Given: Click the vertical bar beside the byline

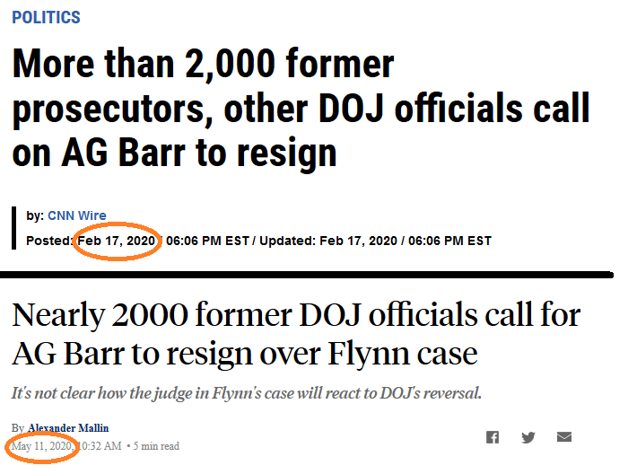Looking at the screenshot, I should [14, 228].
